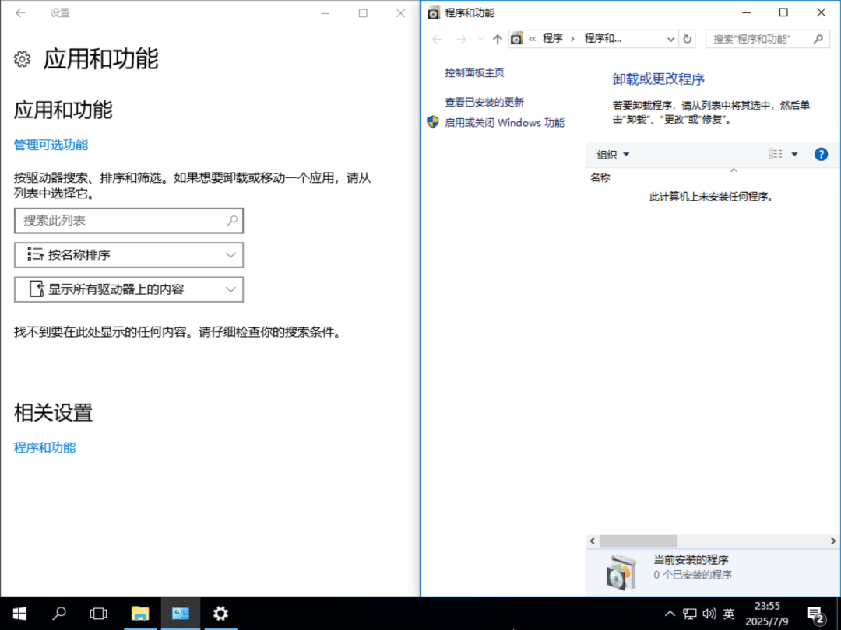
Task: Select 控制面板主页 in the sidebar
Action: (x=474, y=72)
